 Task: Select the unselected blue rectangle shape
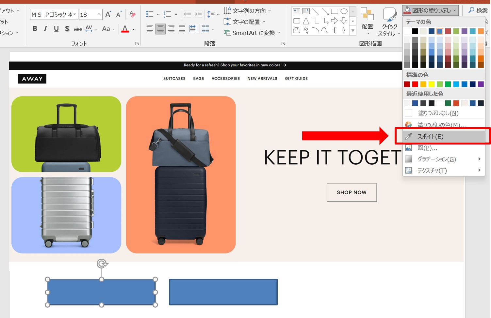click(223, 292)
